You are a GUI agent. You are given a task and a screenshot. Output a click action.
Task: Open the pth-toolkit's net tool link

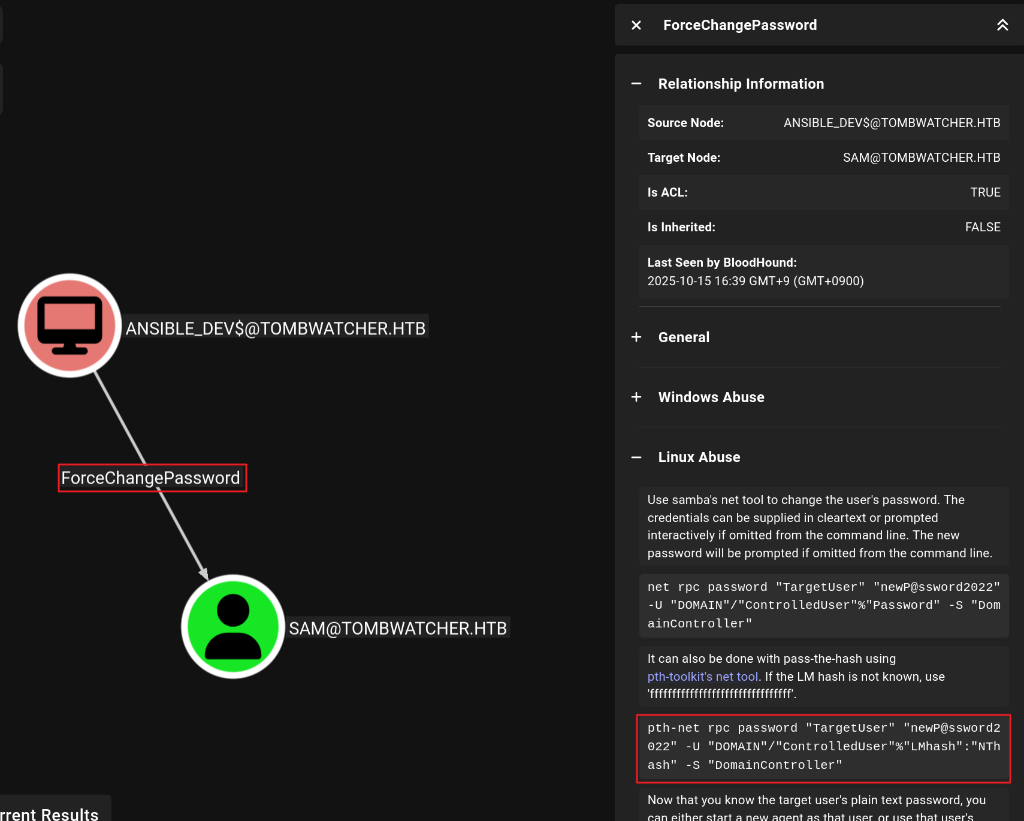pos(702,677)
